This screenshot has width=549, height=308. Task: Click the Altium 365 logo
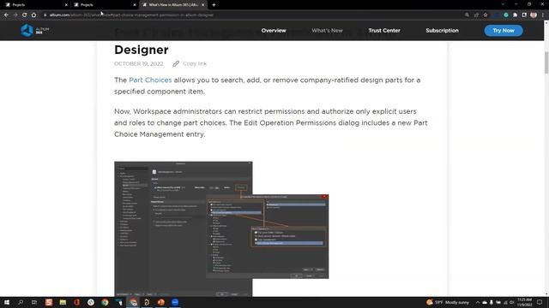click(x=34, y=31)
